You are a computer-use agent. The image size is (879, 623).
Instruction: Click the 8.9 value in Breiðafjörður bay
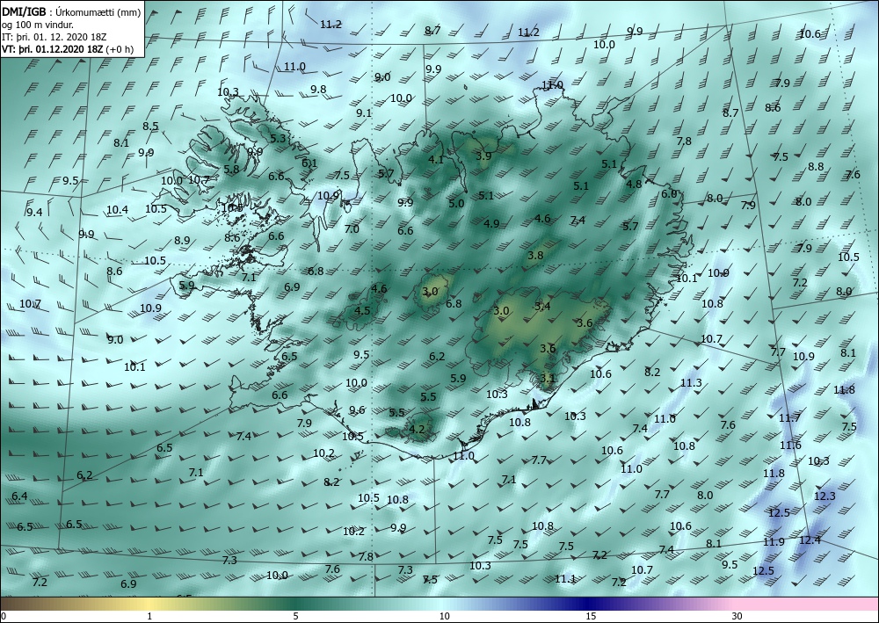pos(182,241)
